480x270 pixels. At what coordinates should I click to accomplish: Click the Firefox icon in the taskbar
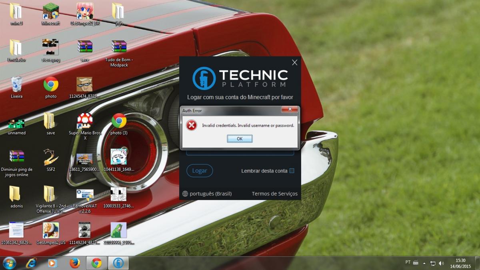(74, 263)
